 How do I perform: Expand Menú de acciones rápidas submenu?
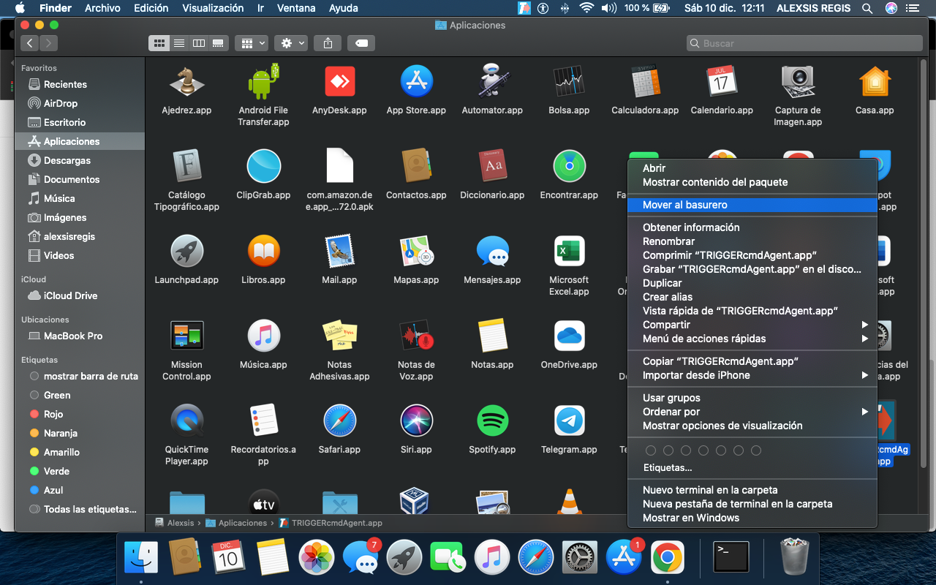[752, 339]
